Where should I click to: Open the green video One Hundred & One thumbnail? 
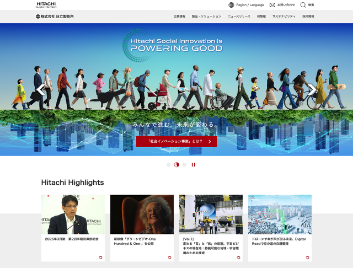(x=142, y=214)
